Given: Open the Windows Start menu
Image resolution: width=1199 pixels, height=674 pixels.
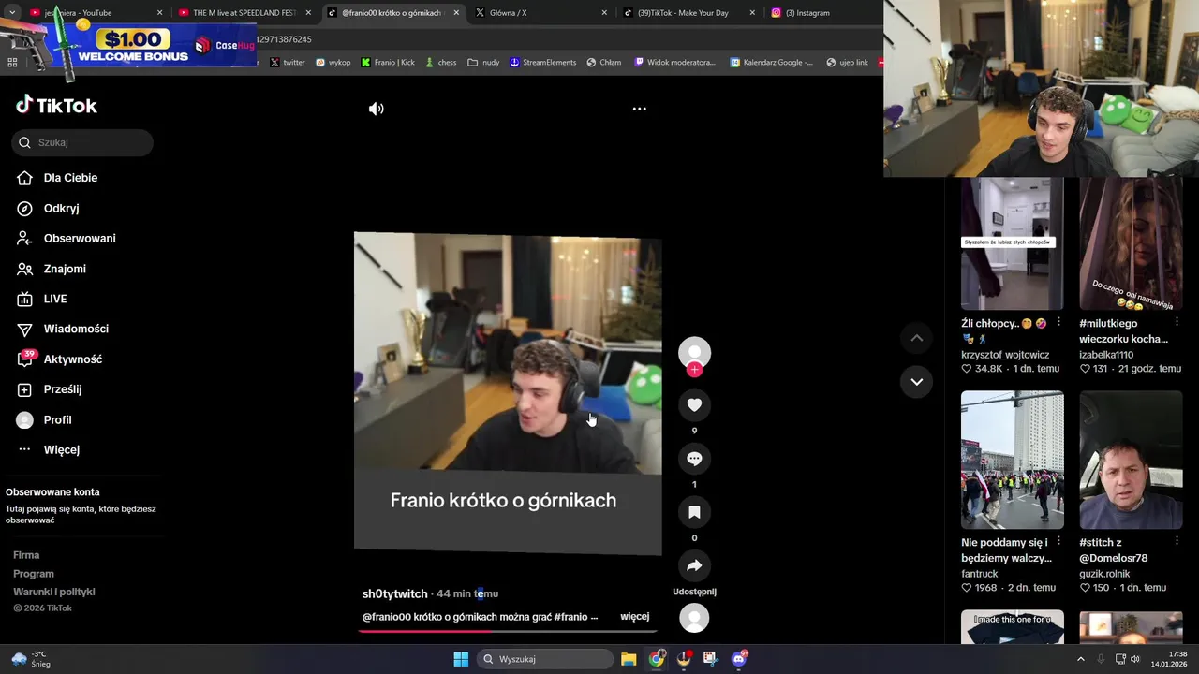Looking at the screenshot, I should 461,659.
